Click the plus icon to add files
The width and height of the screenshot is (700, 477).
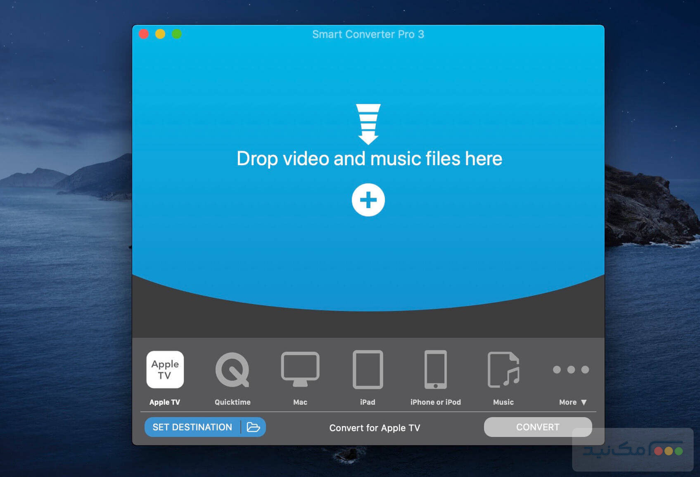[x=368, y=200]
